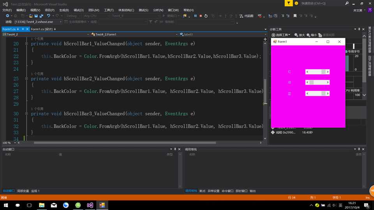Save the current file icon
This screenshot has width=374, height=210.
point(36,16)
